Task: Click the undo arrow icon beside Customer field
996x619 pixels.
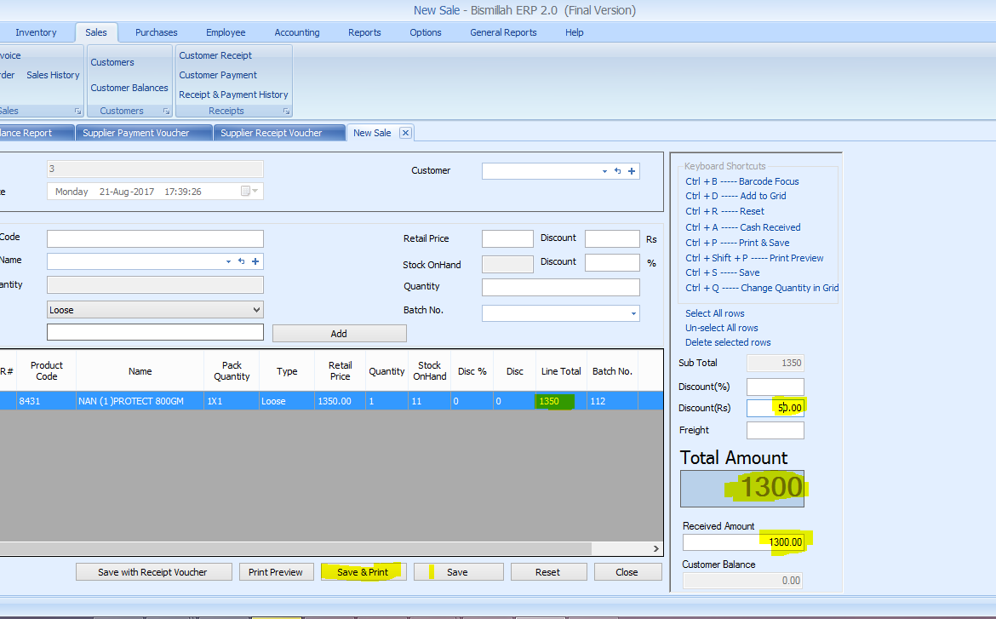Action: click(617, 171)
